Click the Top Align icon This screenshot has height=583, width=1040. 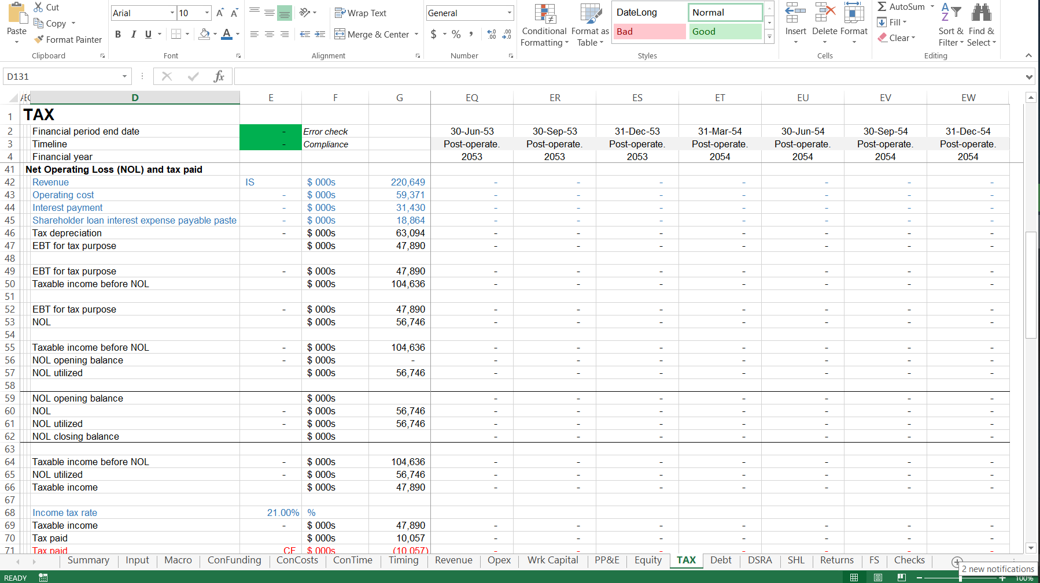pos(254,12)
